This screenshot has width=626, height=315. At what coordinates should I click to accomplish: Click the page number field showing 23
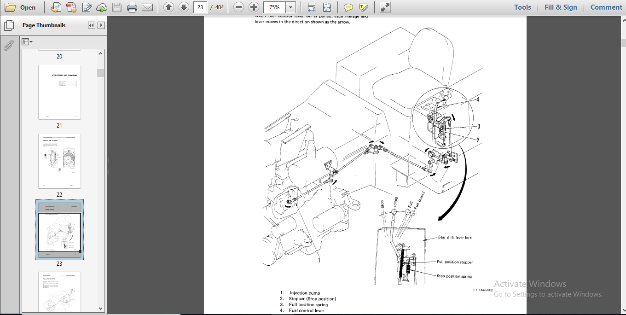point(200,7)
